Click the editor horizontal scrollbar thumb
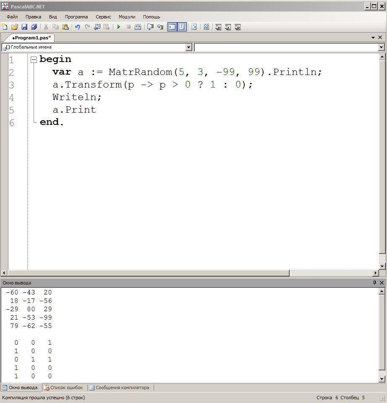The height and width of the screenshot is (403, 387). tap(149, 273)
